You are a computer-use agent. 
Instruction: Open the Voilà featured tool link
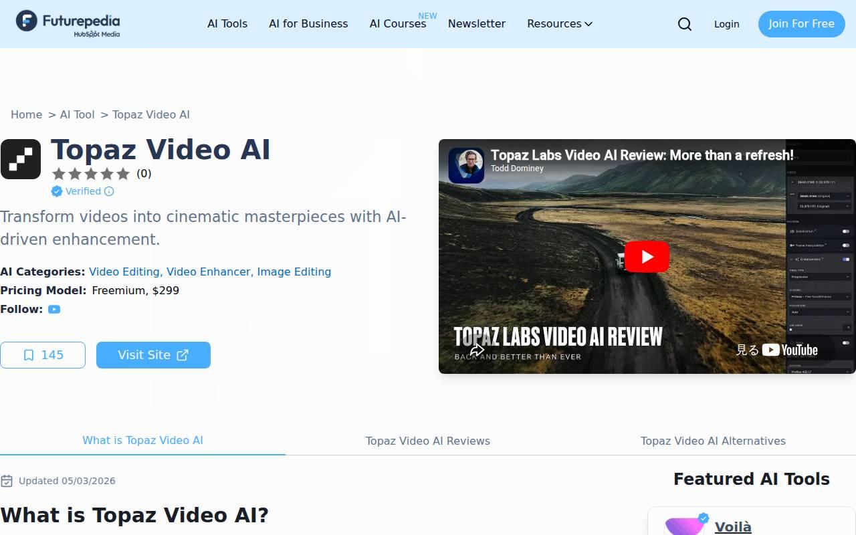point(733,527)
